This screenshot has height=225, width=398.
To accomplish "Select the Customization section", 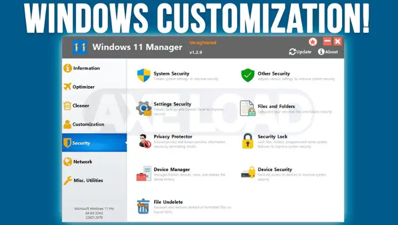I will (x=94, y=124).
